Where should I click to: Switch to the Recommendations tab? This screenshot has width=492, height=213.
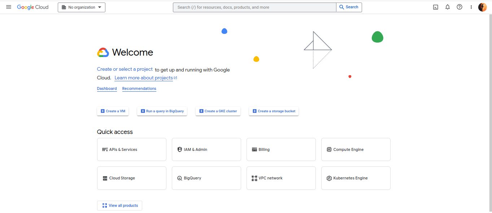139,88
